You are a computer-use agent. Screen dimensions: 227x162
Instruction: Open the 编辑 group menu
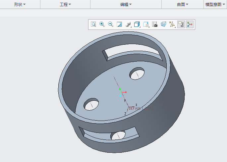126,5
